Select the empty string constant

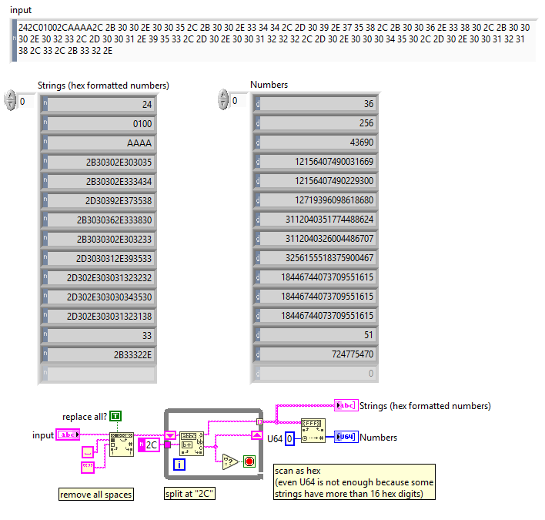click(88, 468)
